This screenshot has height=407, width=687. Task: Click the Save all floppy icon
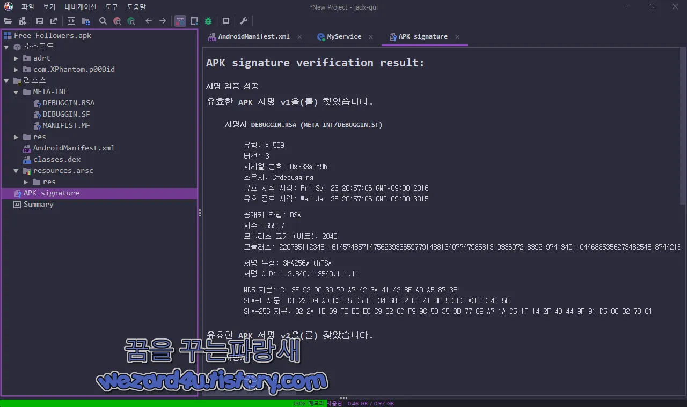tap(40, 21)
